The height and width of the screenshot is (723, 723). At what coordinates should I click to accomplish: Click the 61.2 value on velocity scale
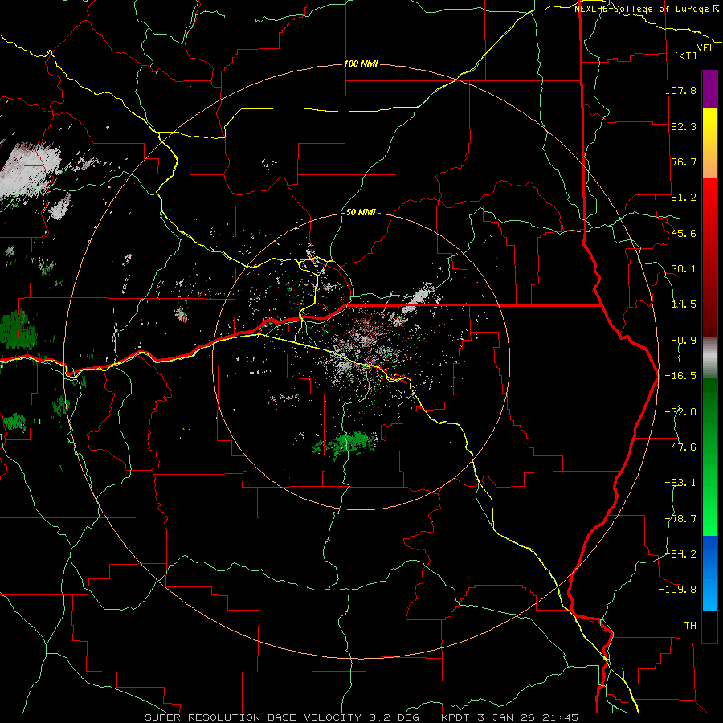(684, 198)
